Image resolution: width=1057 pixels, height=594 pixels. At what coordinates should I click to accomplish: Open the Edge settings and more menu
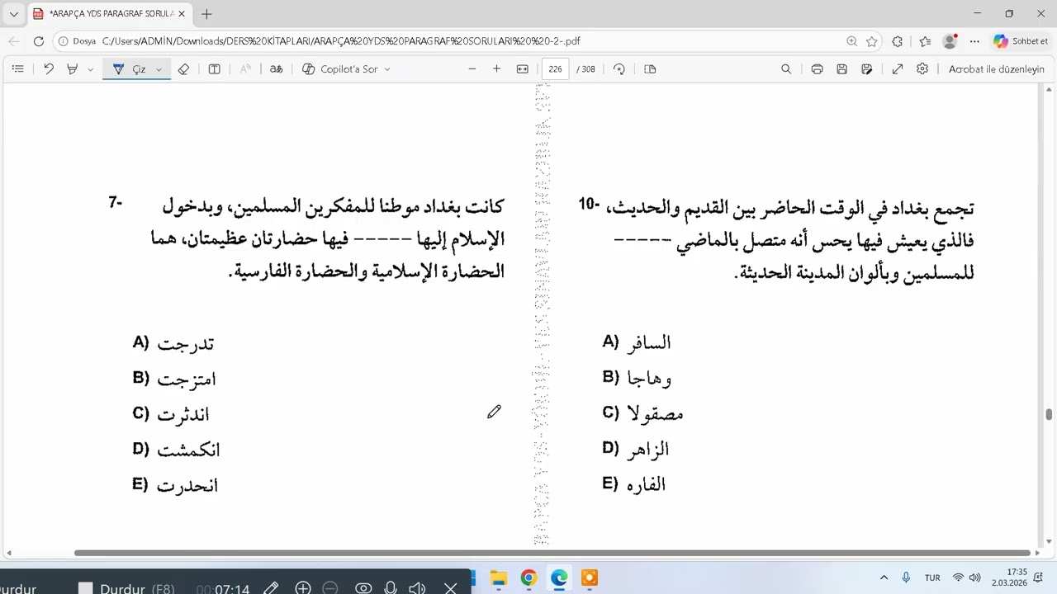pyautogui.click(x=974, y=41)
